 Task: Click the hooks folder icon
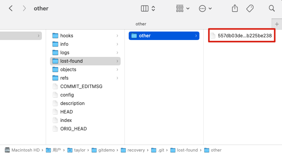[x=55, y=36]
